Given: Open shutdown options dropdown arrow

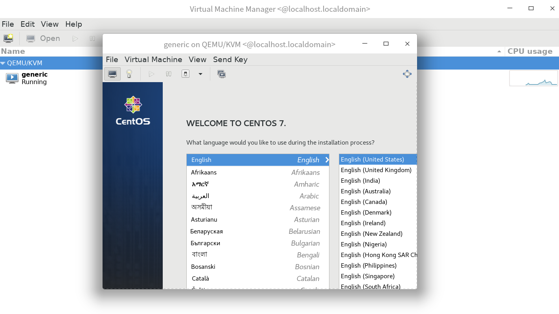Looking at the screenshot, I should click(x=200, y=74).
